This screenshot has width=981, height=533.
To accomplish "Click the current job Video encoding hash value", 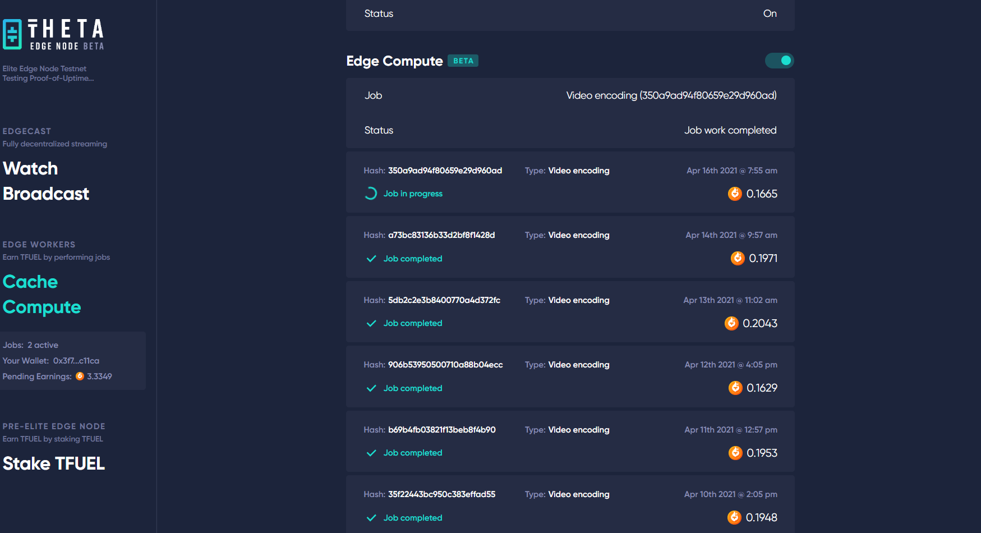I will pos(671,95).
